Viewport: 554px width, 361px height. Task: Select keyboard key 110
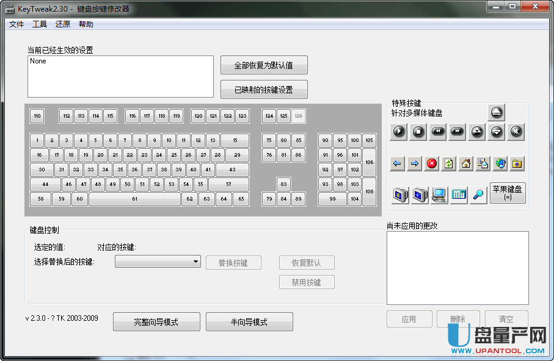(x=37, y=116)
